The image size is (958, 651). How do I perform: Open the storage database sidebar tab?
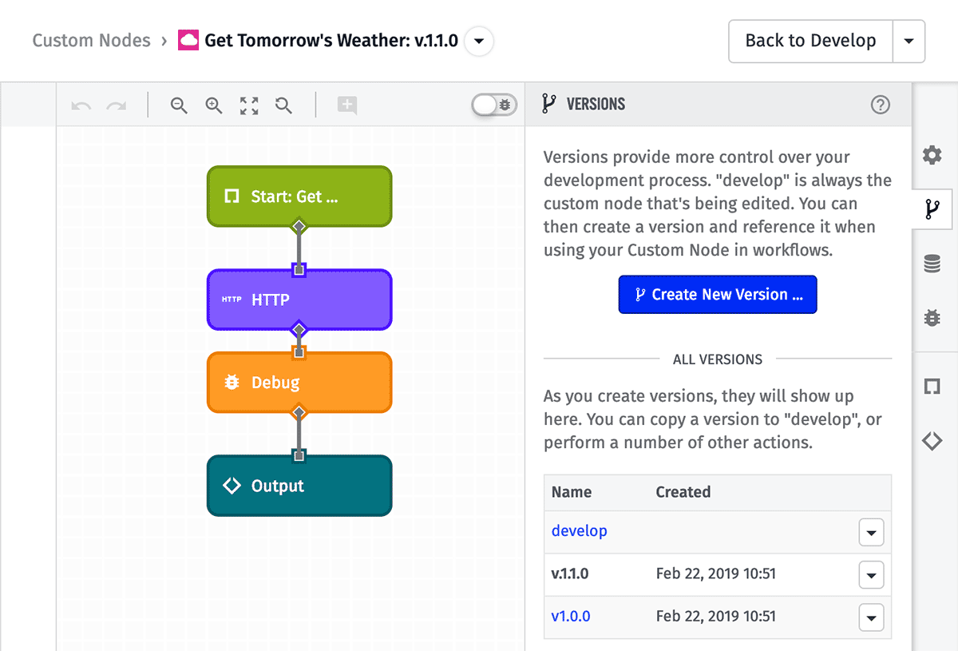click(932, 263)
